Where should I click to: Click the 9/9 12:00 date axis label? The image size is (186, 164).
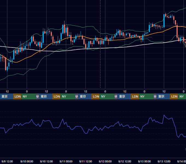[7, 161]
